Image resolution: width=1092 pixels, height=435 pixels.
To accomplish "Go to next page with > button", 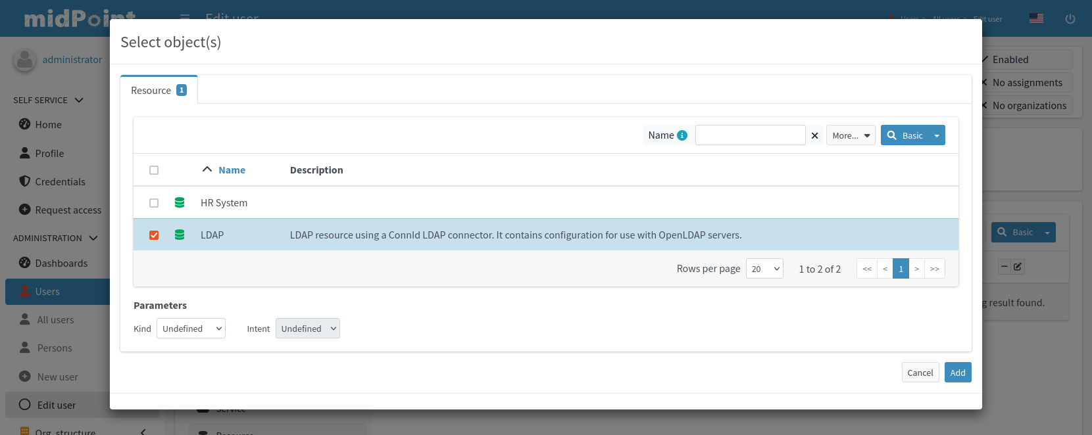I will coord(916,269).
